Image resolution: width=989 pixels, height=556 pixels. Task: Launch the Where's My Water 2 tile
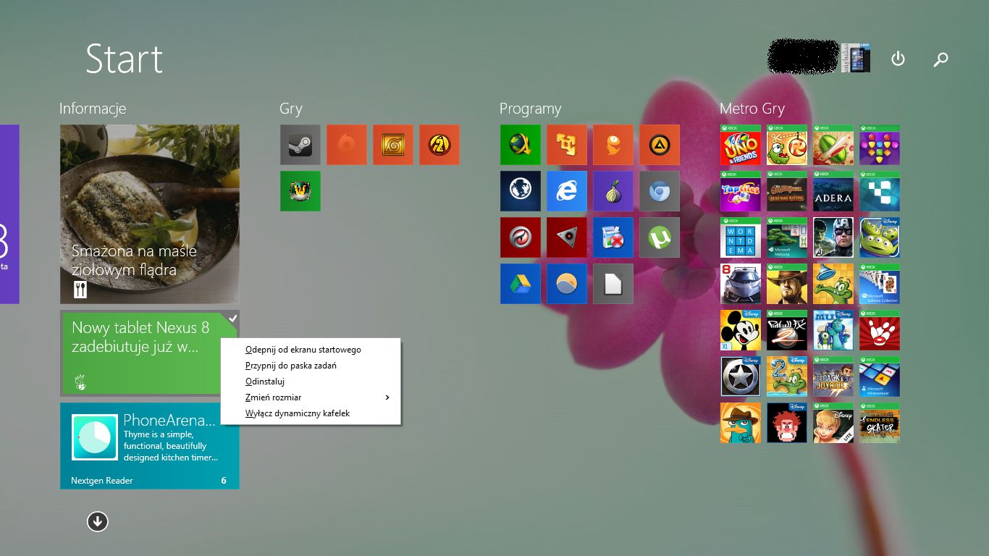click(x=787, y=376)
